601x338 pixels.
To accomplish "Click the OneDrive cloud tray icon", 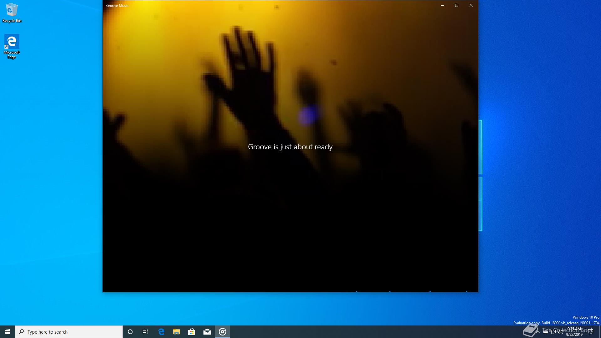I will 546,332.
